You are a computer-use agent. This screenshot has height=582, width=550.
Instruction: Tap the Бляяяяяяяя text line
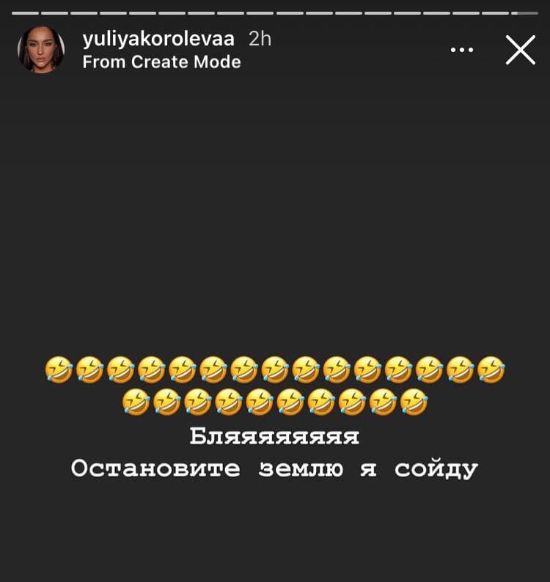[274, 437]
